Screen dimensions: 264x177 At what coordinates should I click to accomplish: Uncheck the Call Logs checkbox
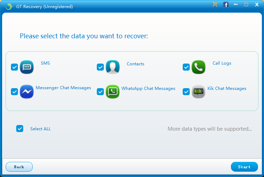click(186, 67)
